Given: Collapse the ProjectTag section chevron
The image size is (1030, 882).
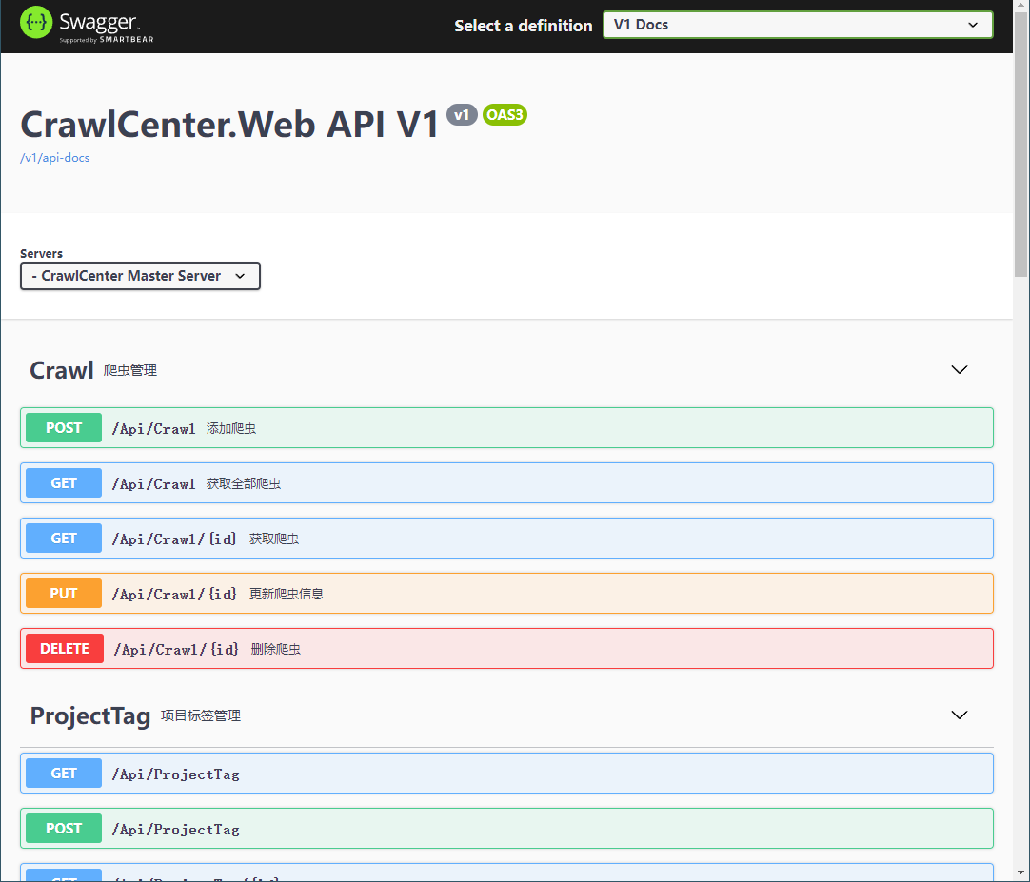Looking at the screenshot, I should pos(959,715).
